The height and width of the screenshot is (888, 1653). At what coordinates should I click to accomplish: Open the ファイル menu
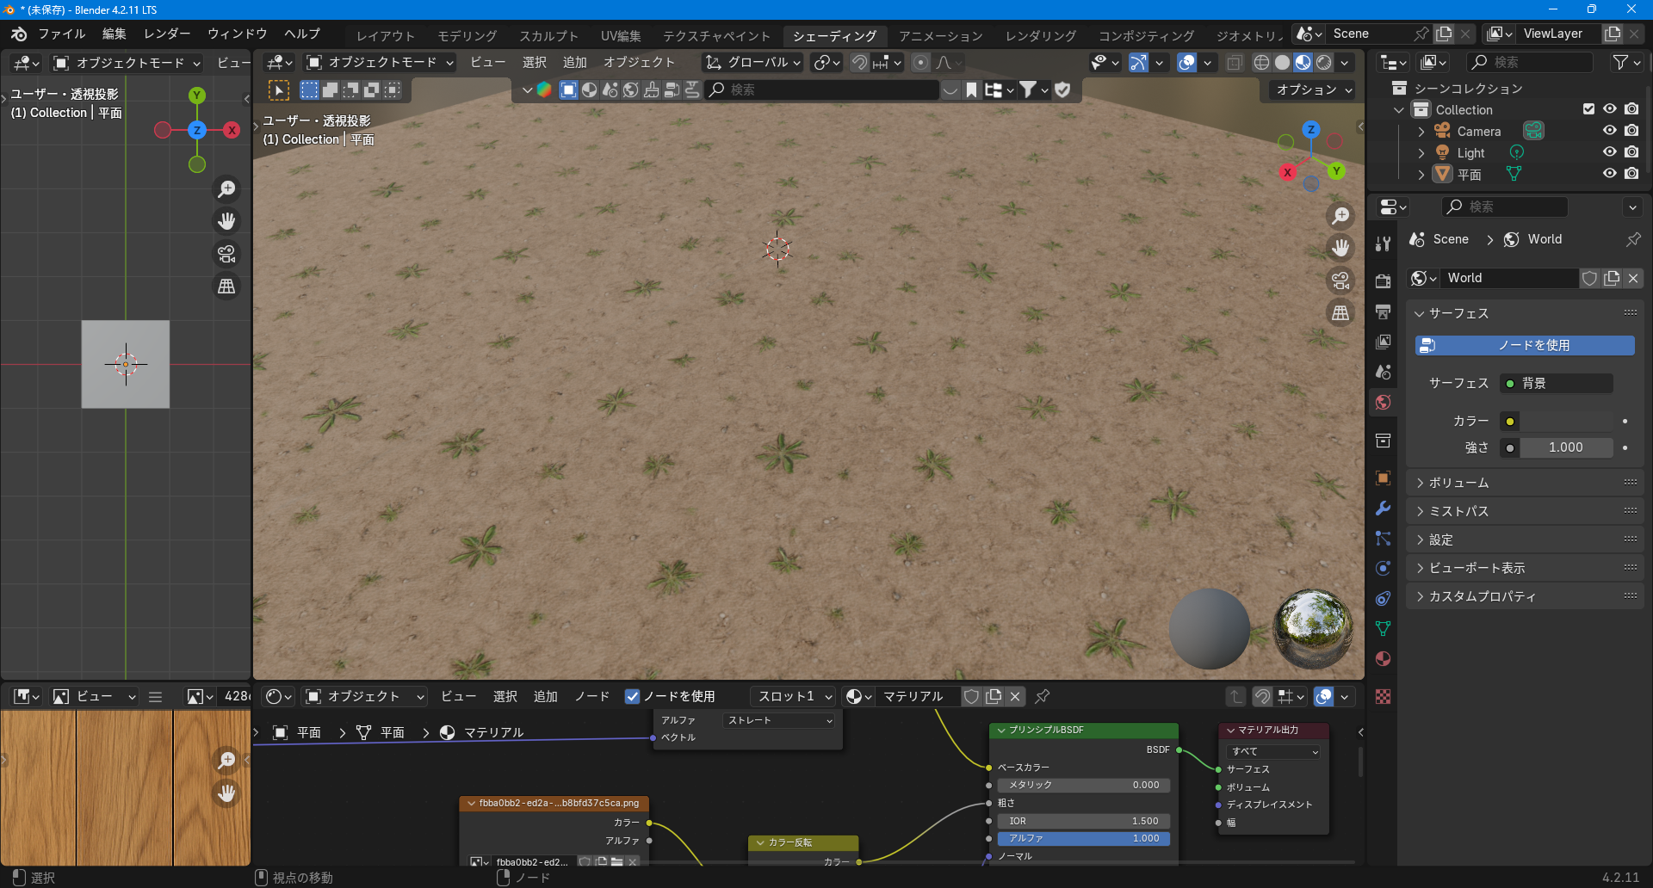pos(61,34)
